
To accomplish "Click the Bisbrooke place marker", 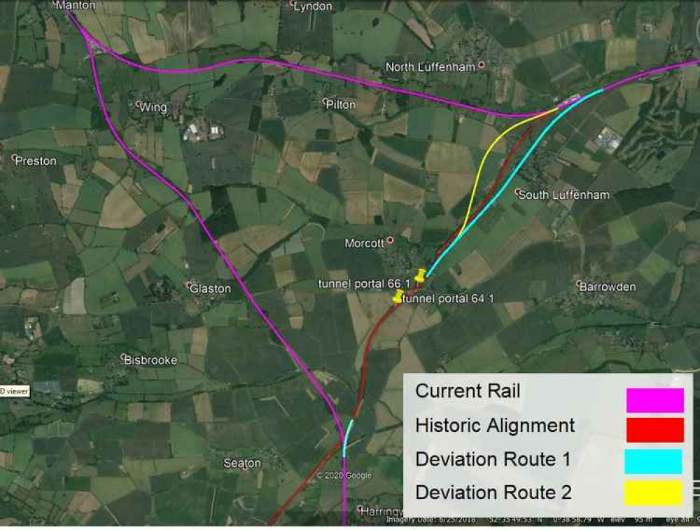I will (x=124, y=357).
